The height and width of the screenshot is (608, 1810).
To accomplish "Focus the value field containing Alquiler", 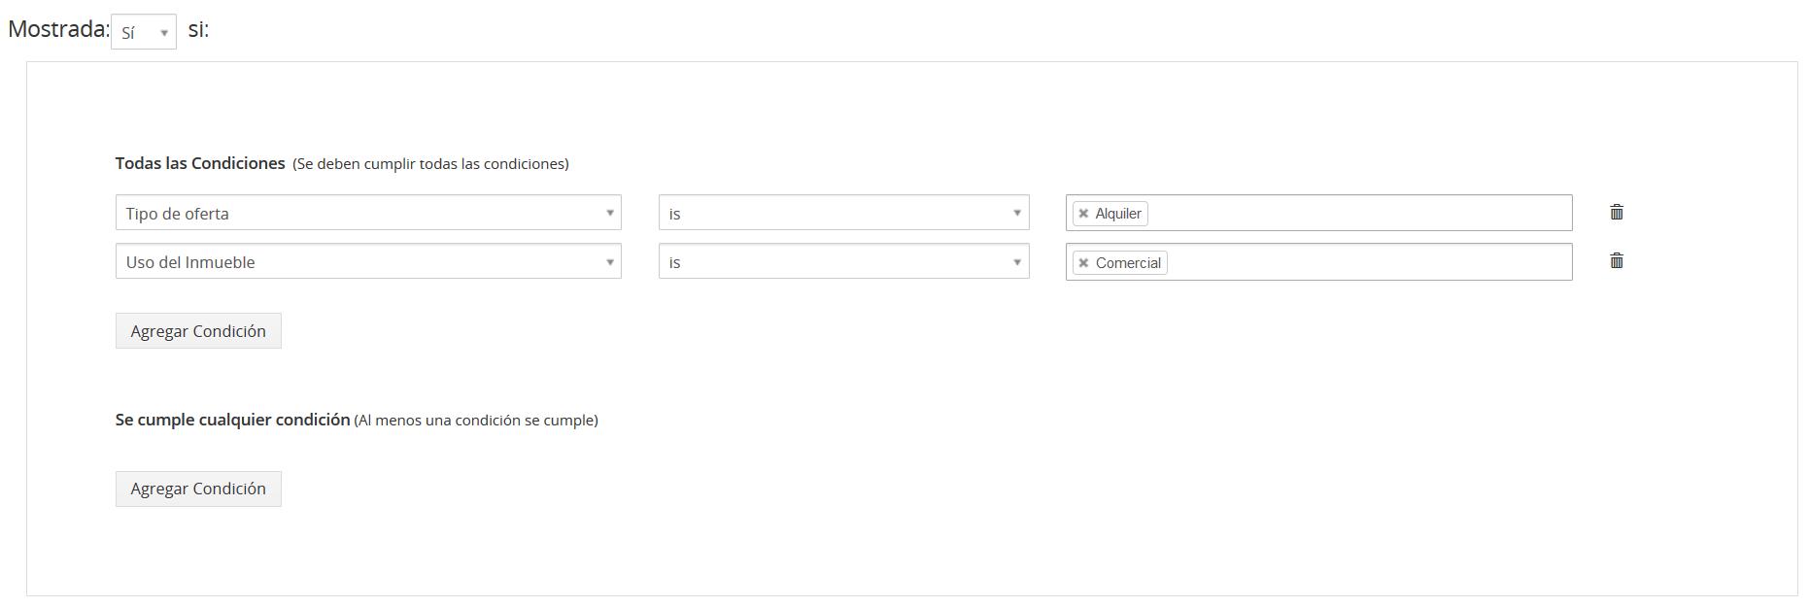I will tap(1360, 214).
